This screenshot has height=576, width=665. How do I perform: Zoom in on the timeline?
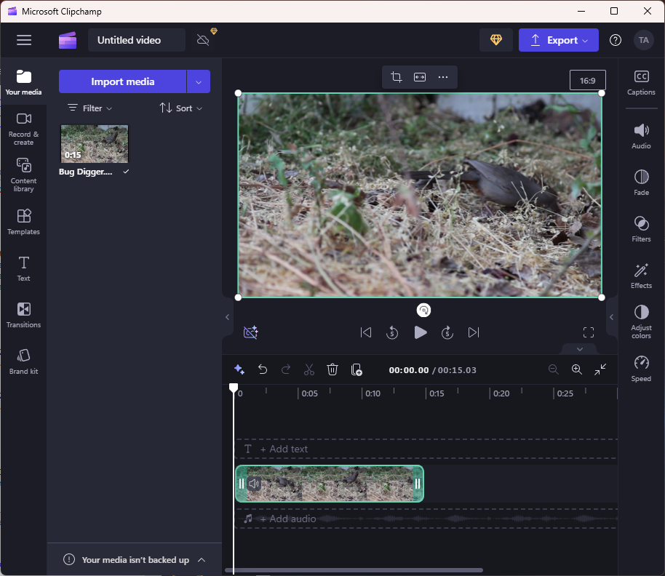coord(577,369)
